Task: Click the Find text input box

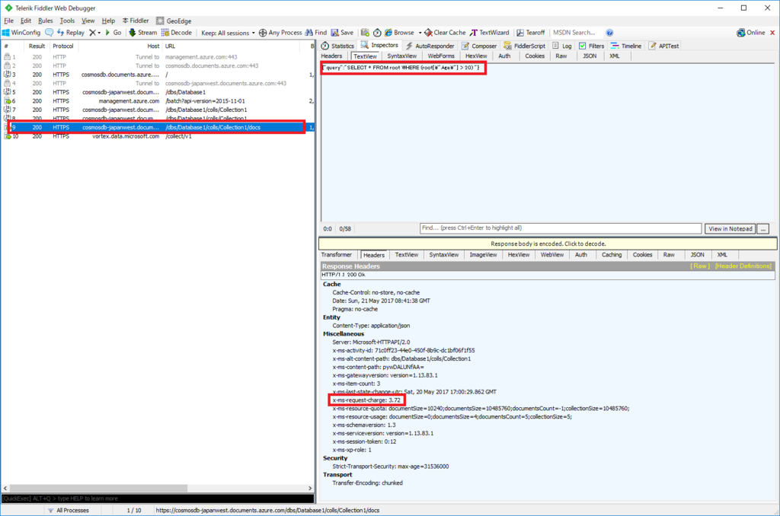Action: (560, 228)
